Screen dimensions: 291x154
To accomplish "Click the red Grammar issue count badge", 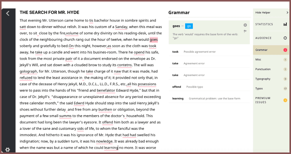I will [285, 50].
